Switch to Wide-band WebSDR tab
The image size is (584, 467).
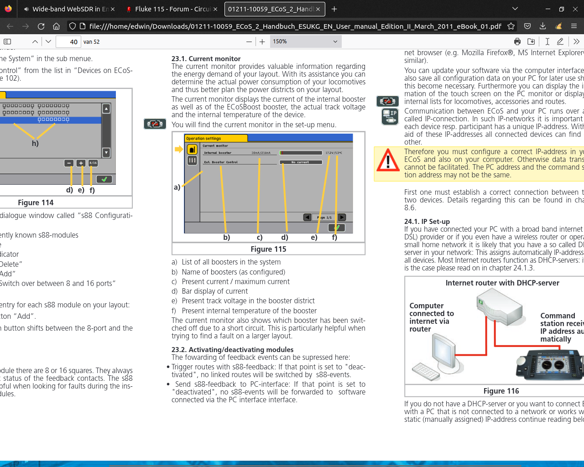(x=69, y=9)
